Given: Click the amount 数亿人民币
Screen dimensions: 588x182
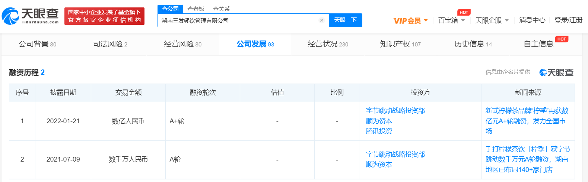Looking at the screenshot, I should (x=128, y=121).
